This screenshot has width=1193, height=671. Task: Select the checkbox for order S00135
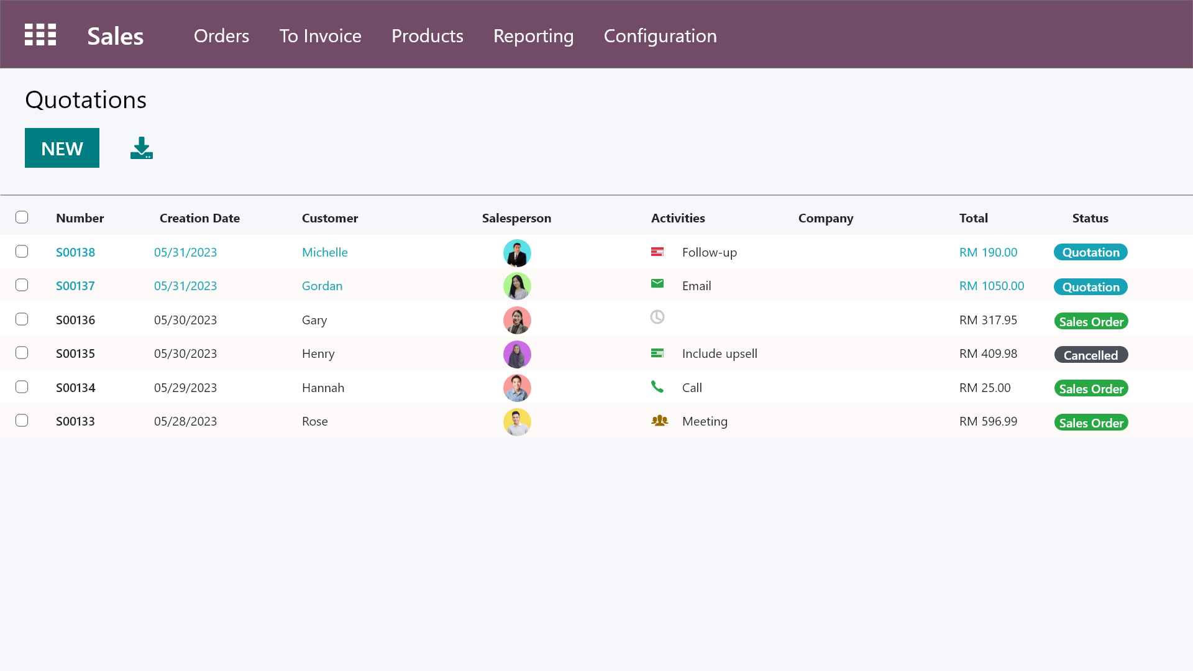tap(22, 353)
